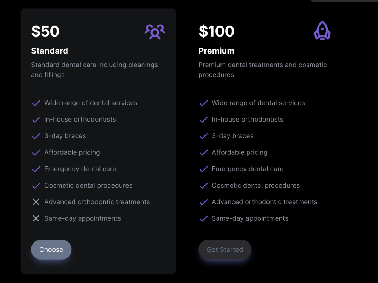Viewport: 378px width, 283px height.
Task: Click the Premium plan title
Action: tap(216, 51)
